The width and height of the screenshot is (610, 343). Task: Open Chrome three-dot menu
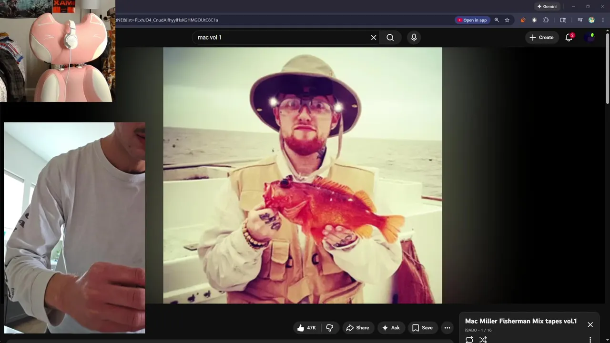[603, 20]
